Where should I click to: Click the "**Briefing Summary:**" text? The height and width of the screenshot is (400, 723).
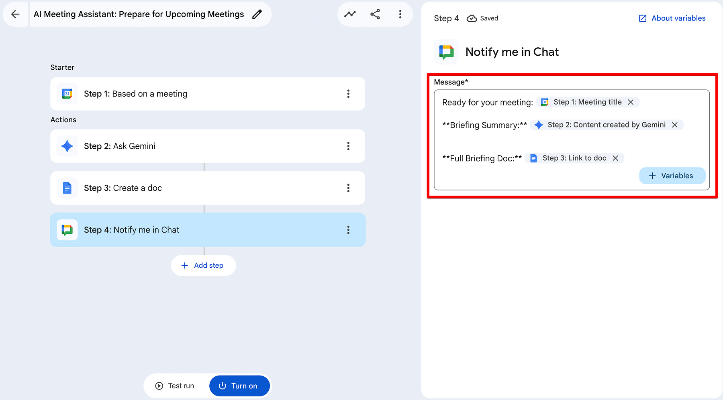pyautogui.click(x=484, y=125)
